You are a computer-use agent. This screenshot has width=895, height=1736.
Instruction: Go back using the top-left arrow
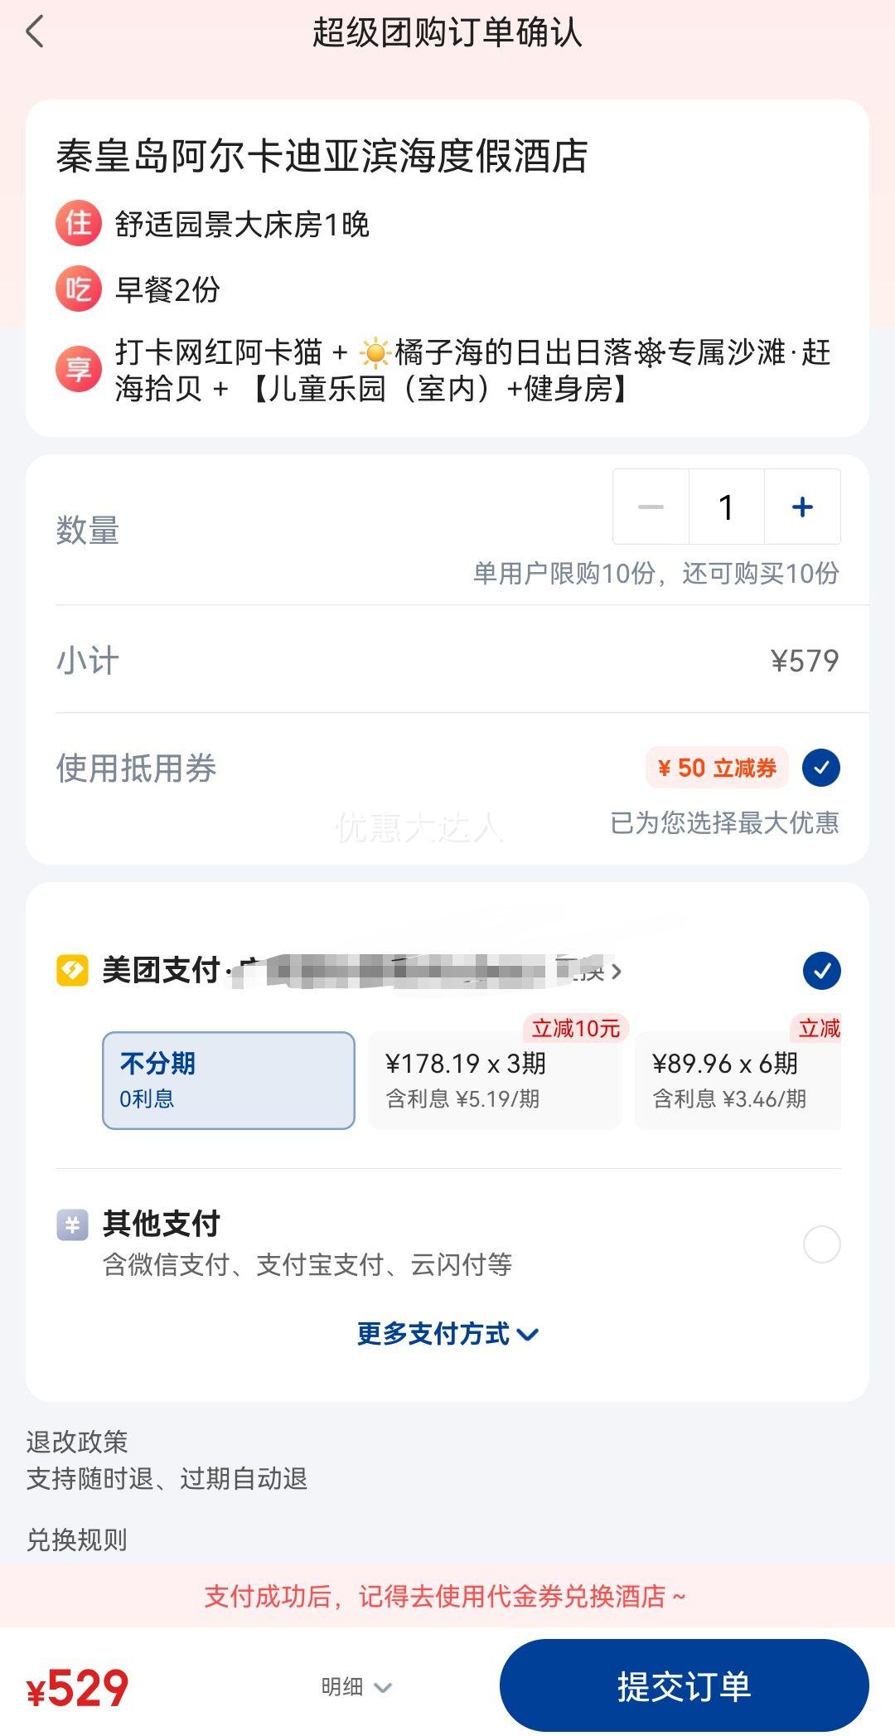tap(35, 32)
